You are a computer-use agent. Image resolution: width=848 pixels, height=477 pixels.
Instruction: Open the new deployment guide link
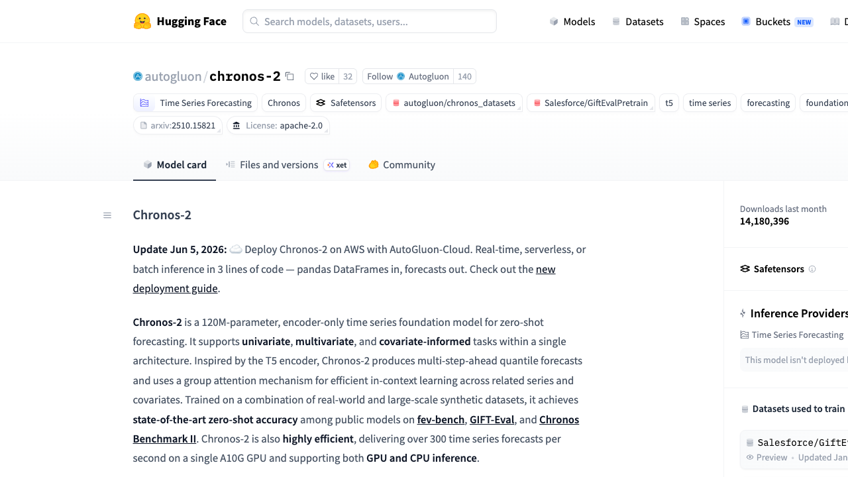(x=344, y=279)
